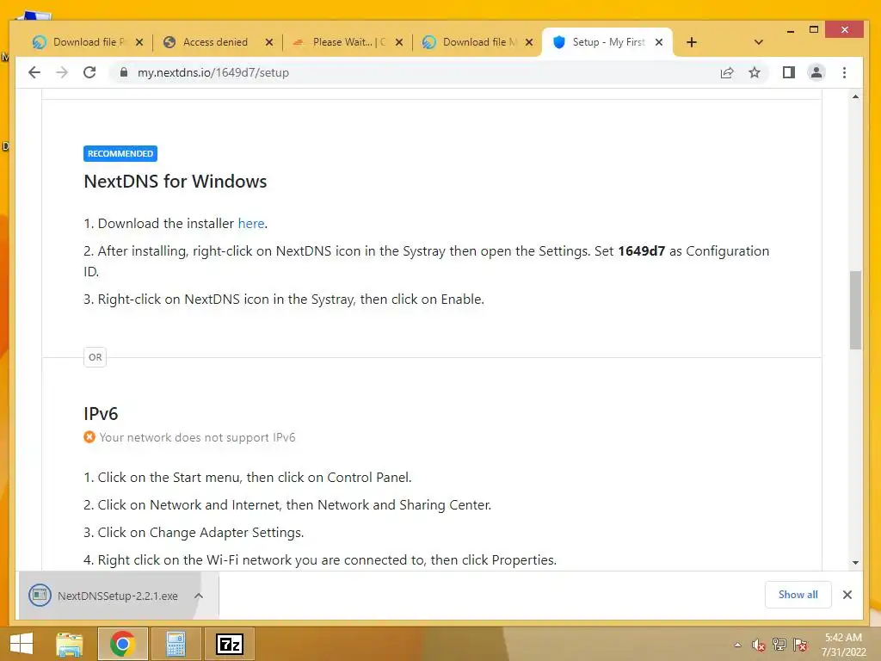The image size is (881, 661).
Task: Go back to the previous page
Action: click(34, 72)
